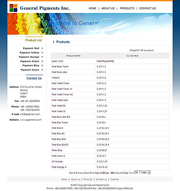Click the footer Contact us link

(x=101, y=179)
